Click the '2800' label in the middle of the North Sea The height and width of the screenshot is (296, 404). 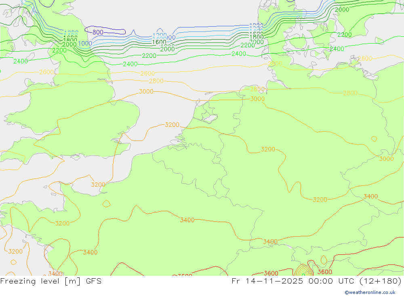point(156,81)
